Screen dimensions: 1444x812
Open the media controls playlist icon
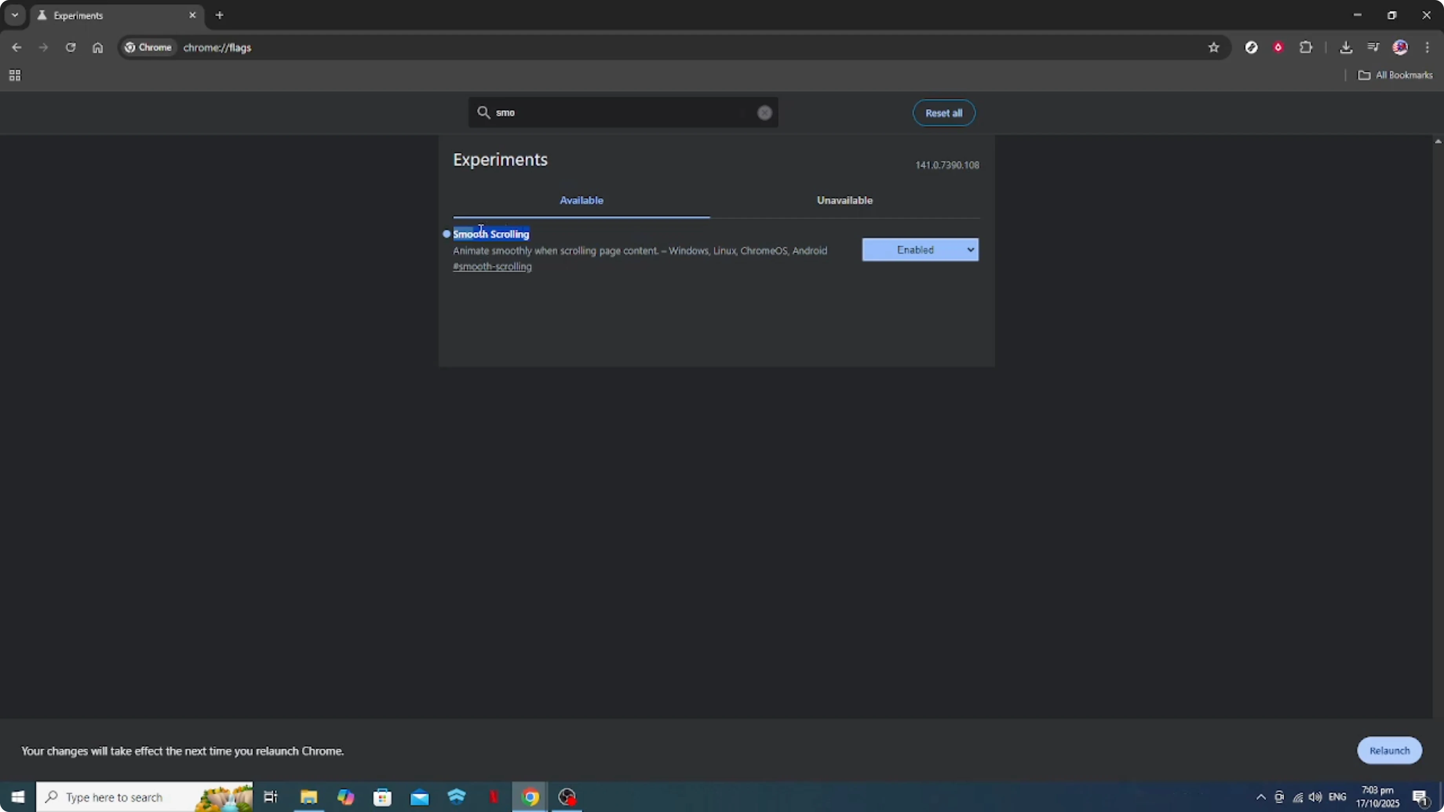click(x=1373, y=47)
